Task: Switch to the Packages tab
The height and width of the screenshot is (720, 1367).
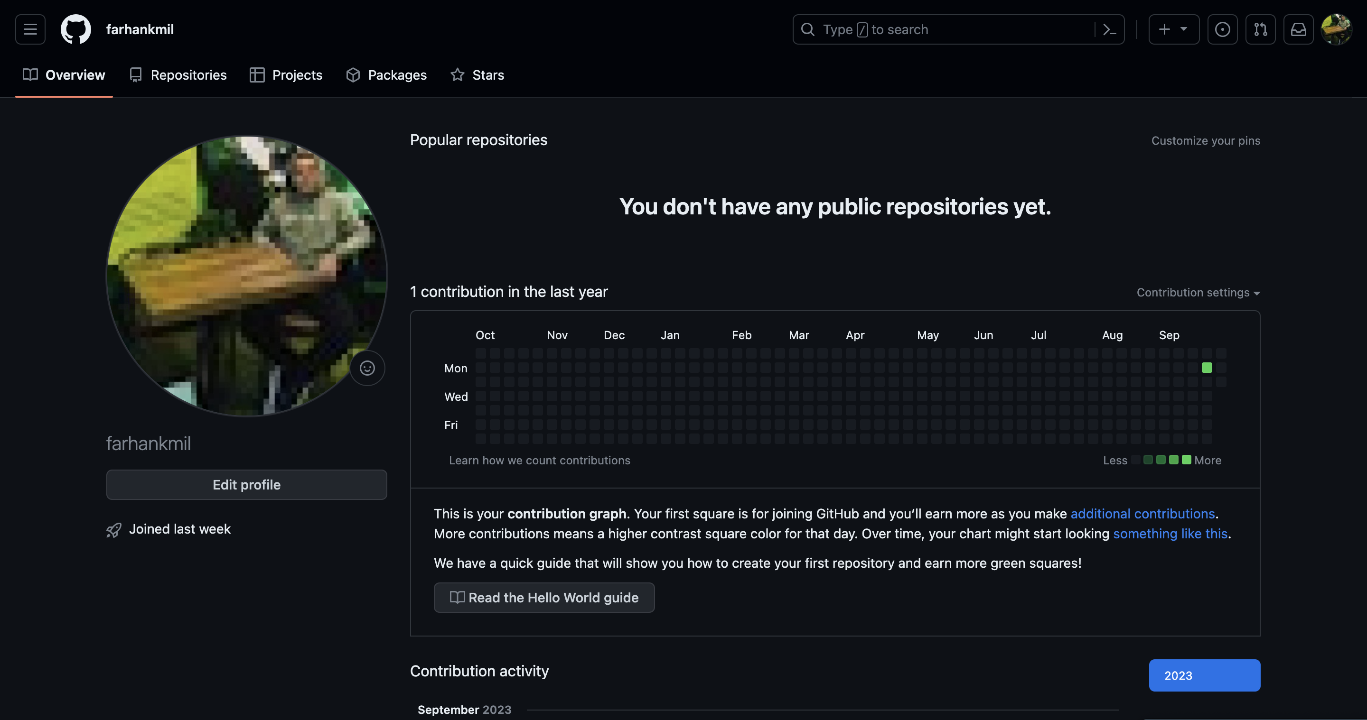Action: point(386,75)
